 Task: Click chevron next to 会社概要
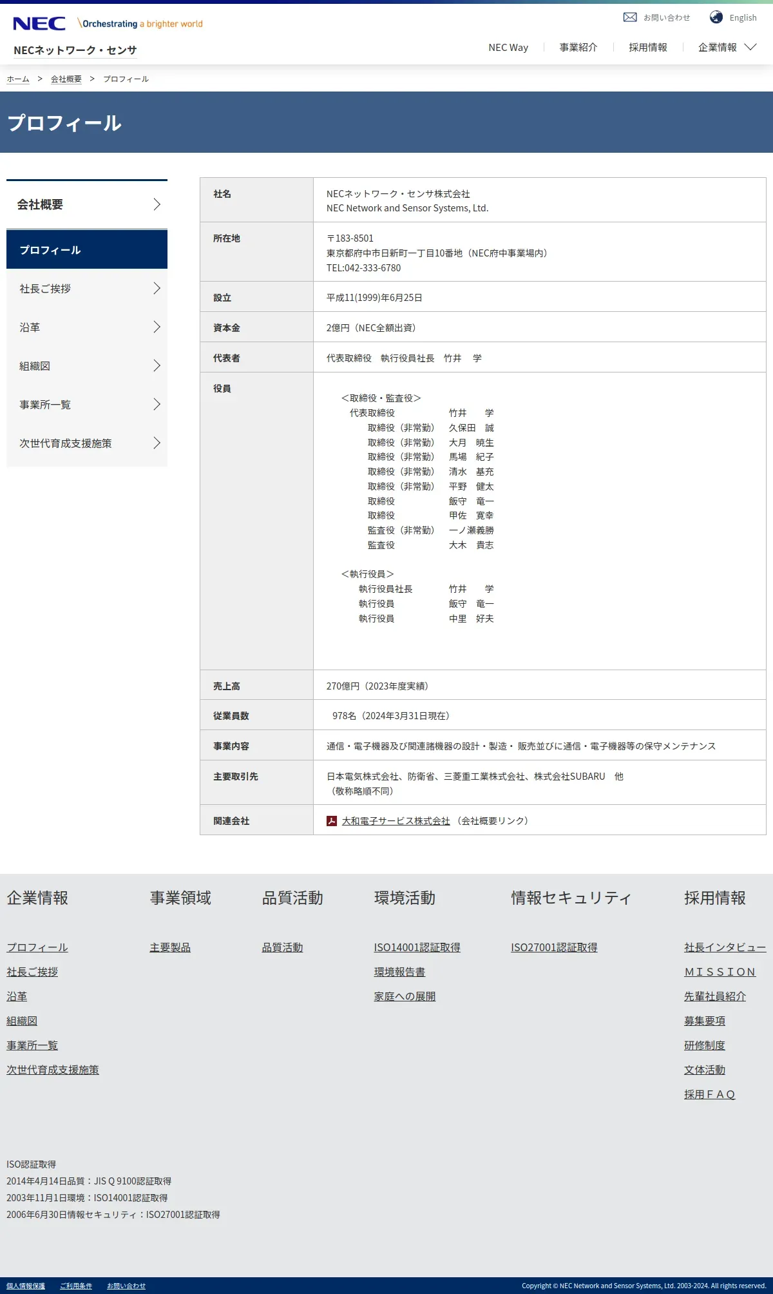[x=157, y=204]
